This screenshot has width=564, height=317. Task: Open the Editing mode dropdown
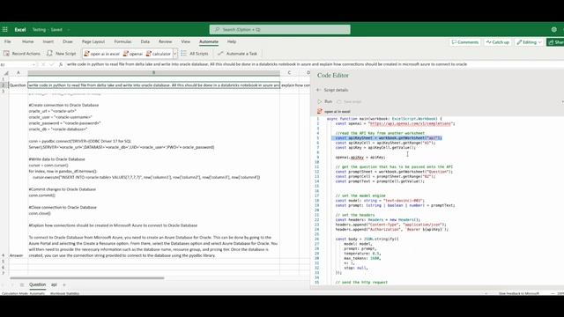point(529,42)
